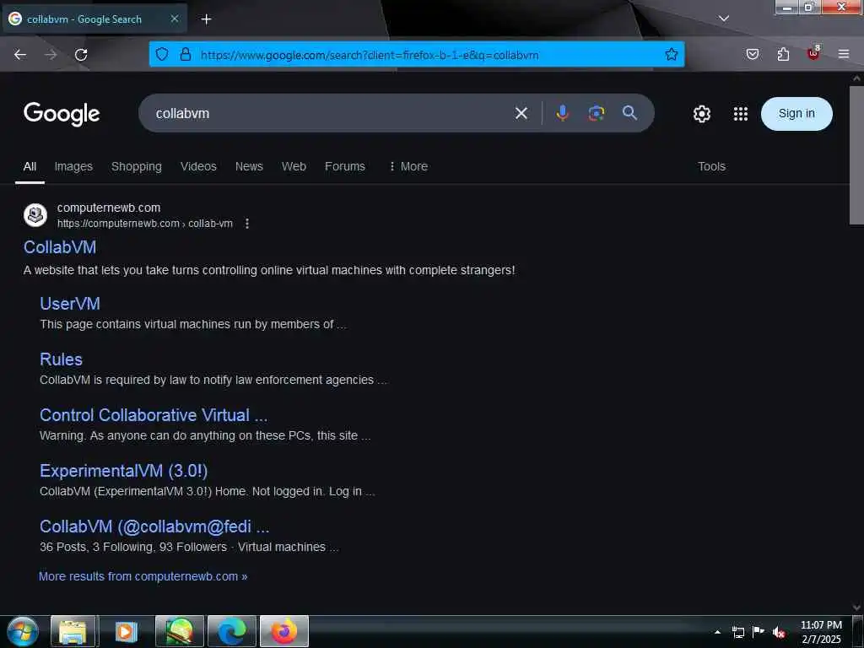Click the computernewb.com result URL text
The image size is (864, 648).
145,224
